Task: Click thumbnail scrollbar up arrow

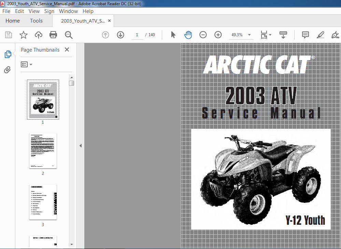Action: pos(72,78)
